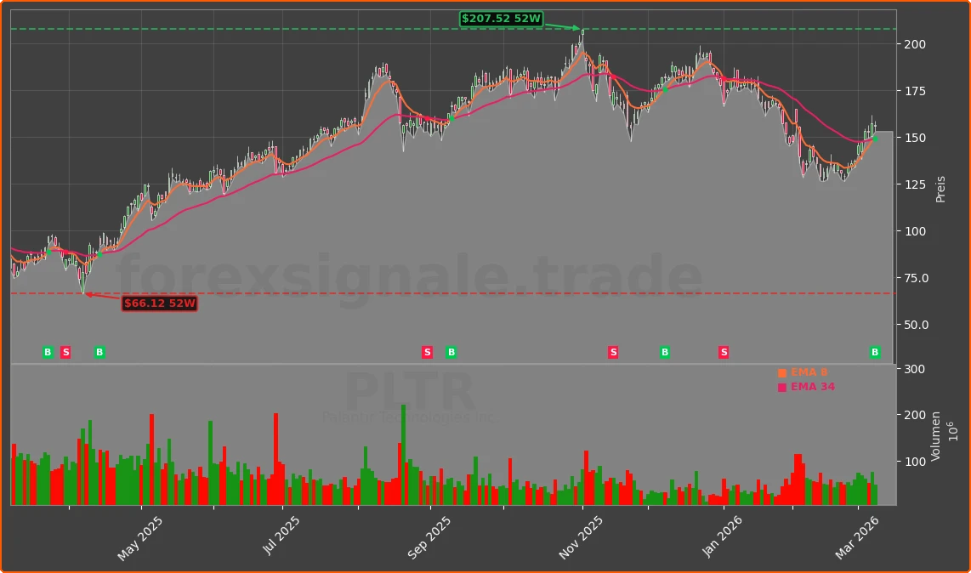Viewport: 971px width, 573px height.
Task: Click the first green B buy signal badge
Action: (x=47, y=351)
